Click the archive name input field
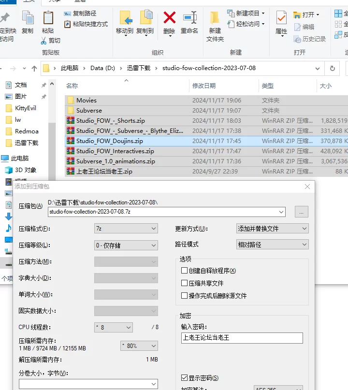The width and height of the screenshot is (348, 390). [166, 212]
